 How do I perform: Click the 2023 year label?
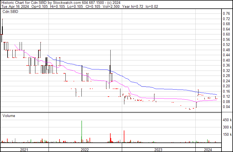(x=158, y=150)
